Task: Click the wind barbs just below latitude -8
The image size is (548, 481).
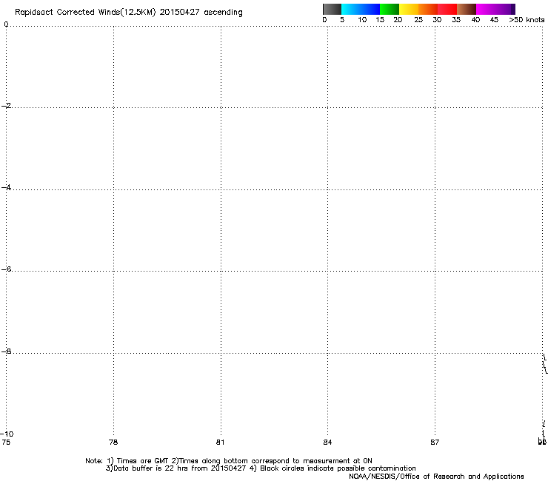Action: click(545, 363)
